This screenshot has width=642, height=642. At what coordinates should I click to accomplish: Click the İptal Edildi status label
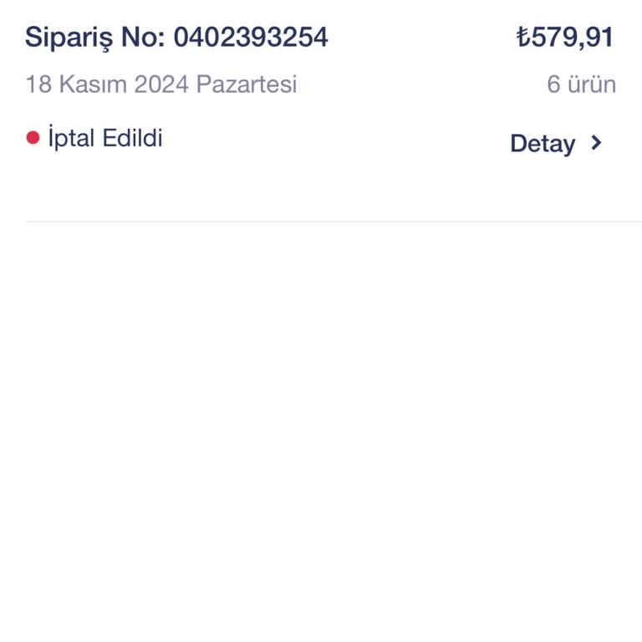[104, 138]
